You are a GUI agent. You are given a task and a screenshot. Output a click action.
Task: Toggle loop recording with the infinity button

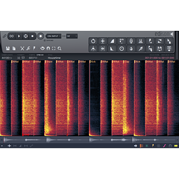(x=11, y=36)
